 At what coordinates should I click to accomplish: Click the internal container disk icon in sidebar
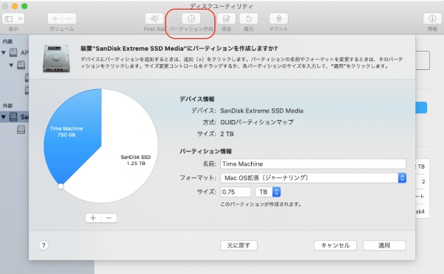tap(21, 65)
